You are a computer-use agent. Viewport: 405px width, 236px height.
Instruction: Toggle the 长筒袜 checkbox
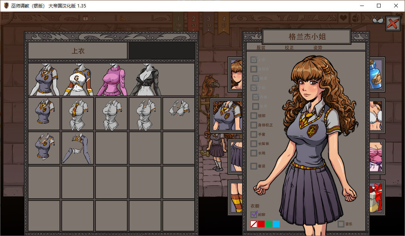254,144
